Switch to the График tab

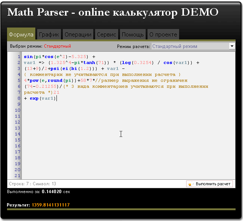point(49,35)
